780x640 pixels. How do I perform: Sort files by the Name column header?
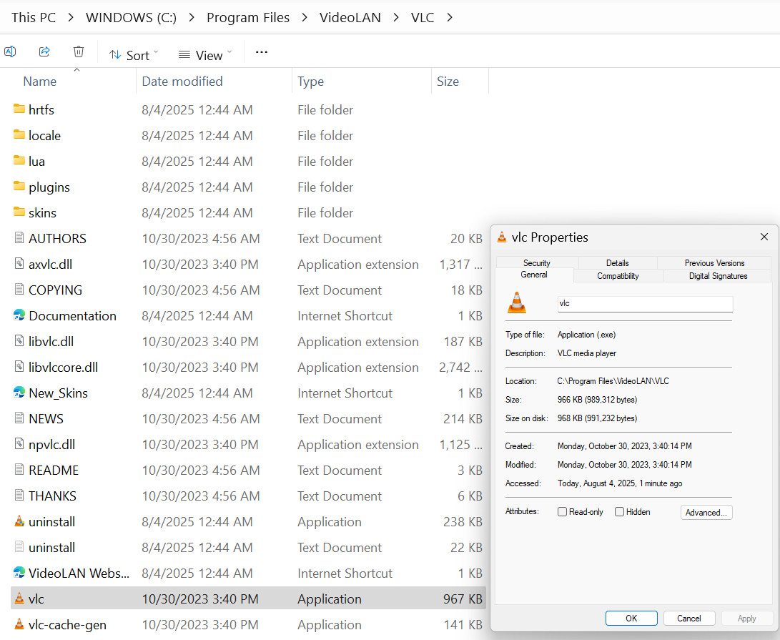click(40, 82)
